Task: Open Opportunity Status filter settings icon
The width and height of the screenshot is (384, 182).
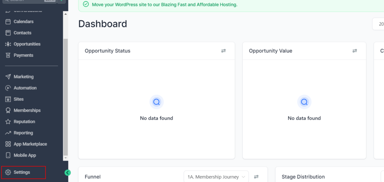Action: click(x=223, y=51)
